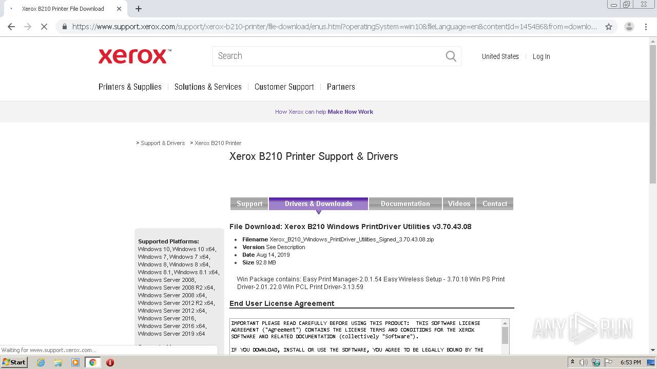
Task: Open the Chrome profile avatar icon
Action: coord(629,27)
